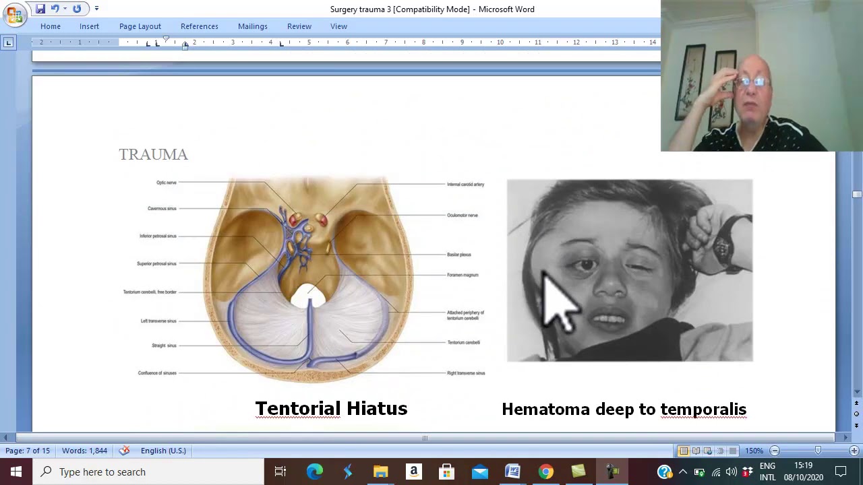Open the Mail app from the taskbar
The image size is (863, 485).
coord(479,472)
